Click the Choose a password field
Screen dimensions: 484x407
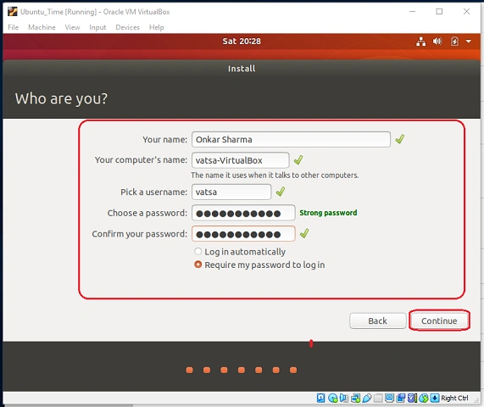243,213
